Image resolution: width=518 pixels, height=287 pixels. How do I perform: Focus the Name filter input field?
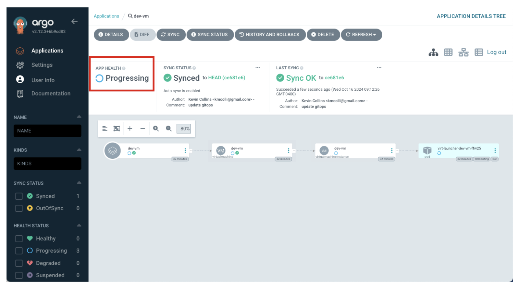pyautogui.click(x=47, y=131)
